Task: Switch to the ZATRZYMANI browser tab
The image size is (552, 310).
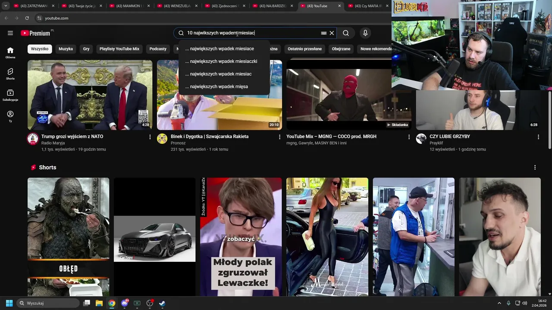Action: pos(34,6)
